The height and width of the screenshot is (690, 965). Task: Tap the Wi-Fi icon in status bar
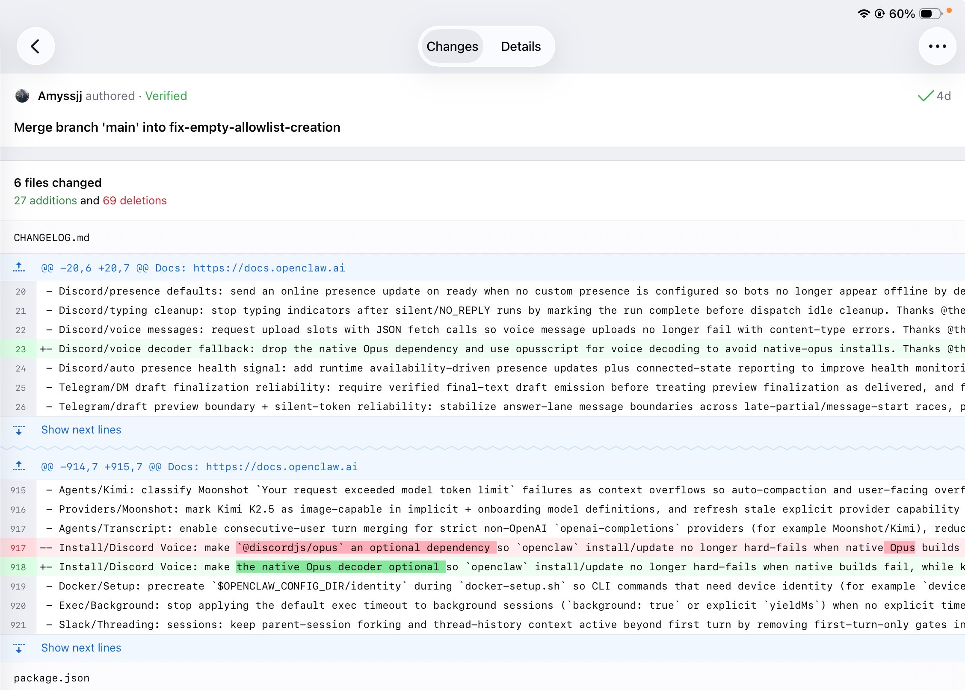(864, 14)
